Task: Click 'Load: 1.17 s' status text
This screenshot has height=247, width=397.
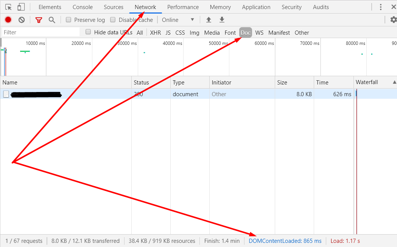Action: (x=345, y=241)
